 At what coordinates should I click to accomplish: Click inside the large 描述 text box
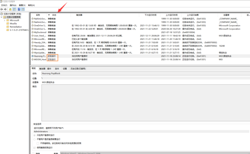coord(146,103)
